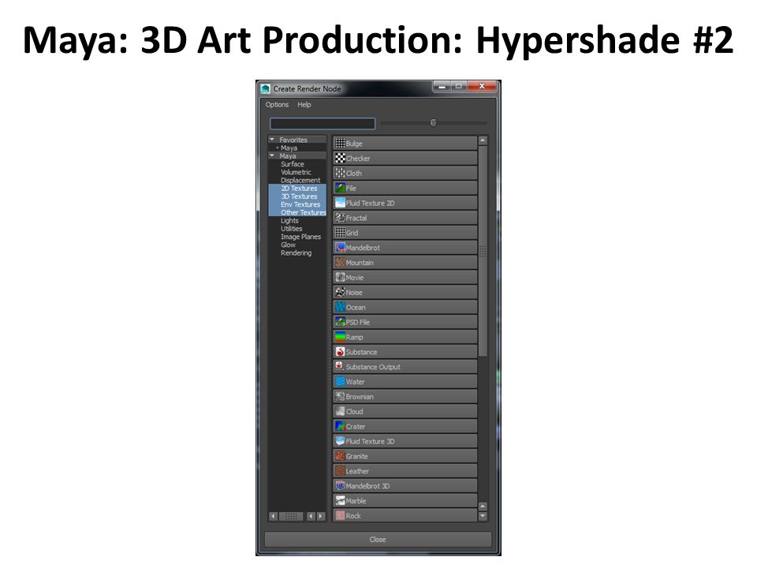Select the 2D Textures category
The image size is (757, 568).
pyautogui.click(x=299, y=189)
